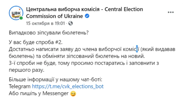Click the '3-ї спроби не буде' sentence
This screenshot has width=187, height=100.
[32, 63]
